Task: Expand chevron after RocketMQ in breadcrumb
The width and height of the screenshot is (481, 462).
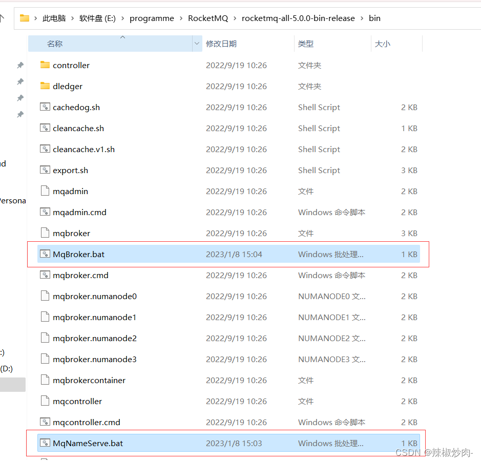Action: click(x=235, y=18)
